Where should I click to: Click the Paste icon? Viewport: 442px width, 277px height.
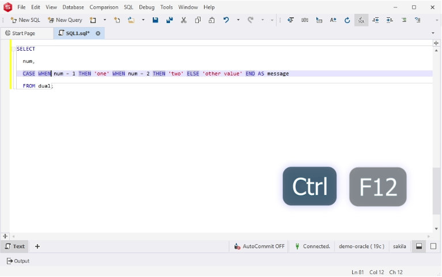pos(211,20)
